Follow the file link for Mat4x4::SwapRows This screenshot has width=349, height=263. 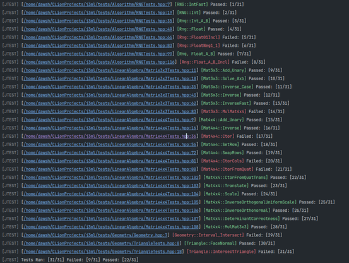(x=110, y=152)
